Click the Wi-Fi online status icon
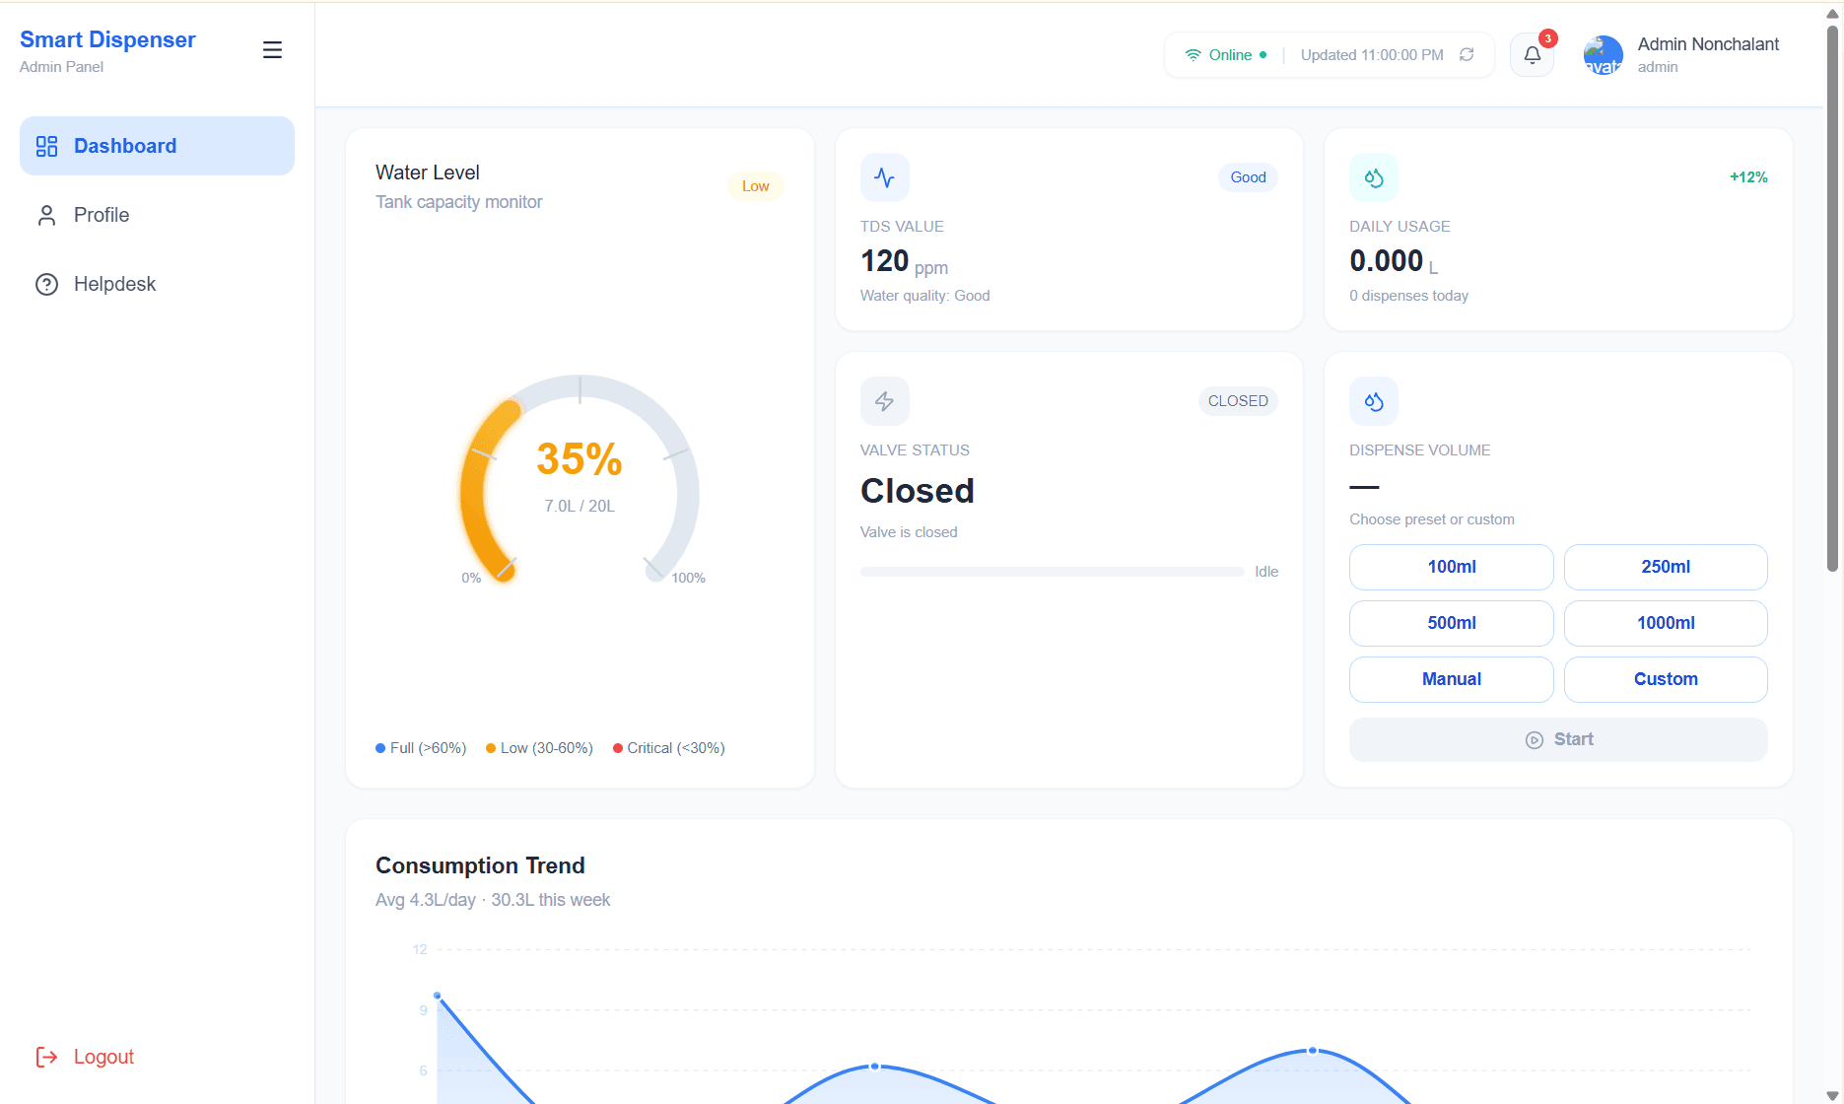1844x1104 pixels. point(1193,55)
